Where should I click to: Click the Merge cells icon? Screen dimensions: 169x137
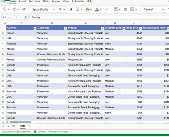click(x=132, y=9)
